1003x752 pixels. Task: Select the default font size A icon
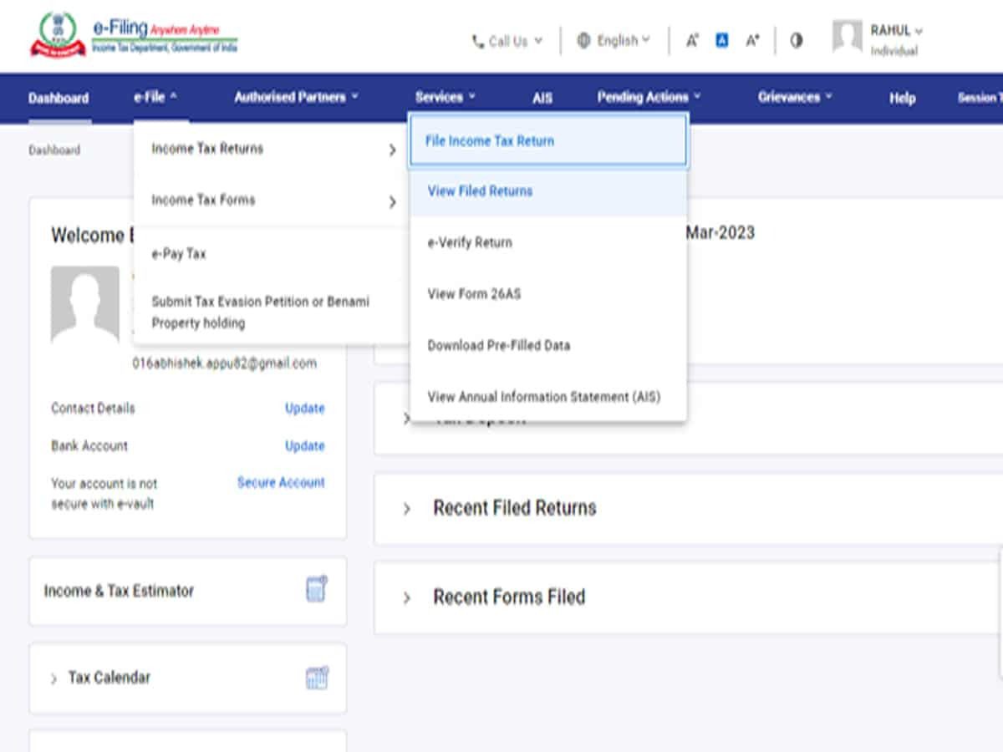point(722,40)
